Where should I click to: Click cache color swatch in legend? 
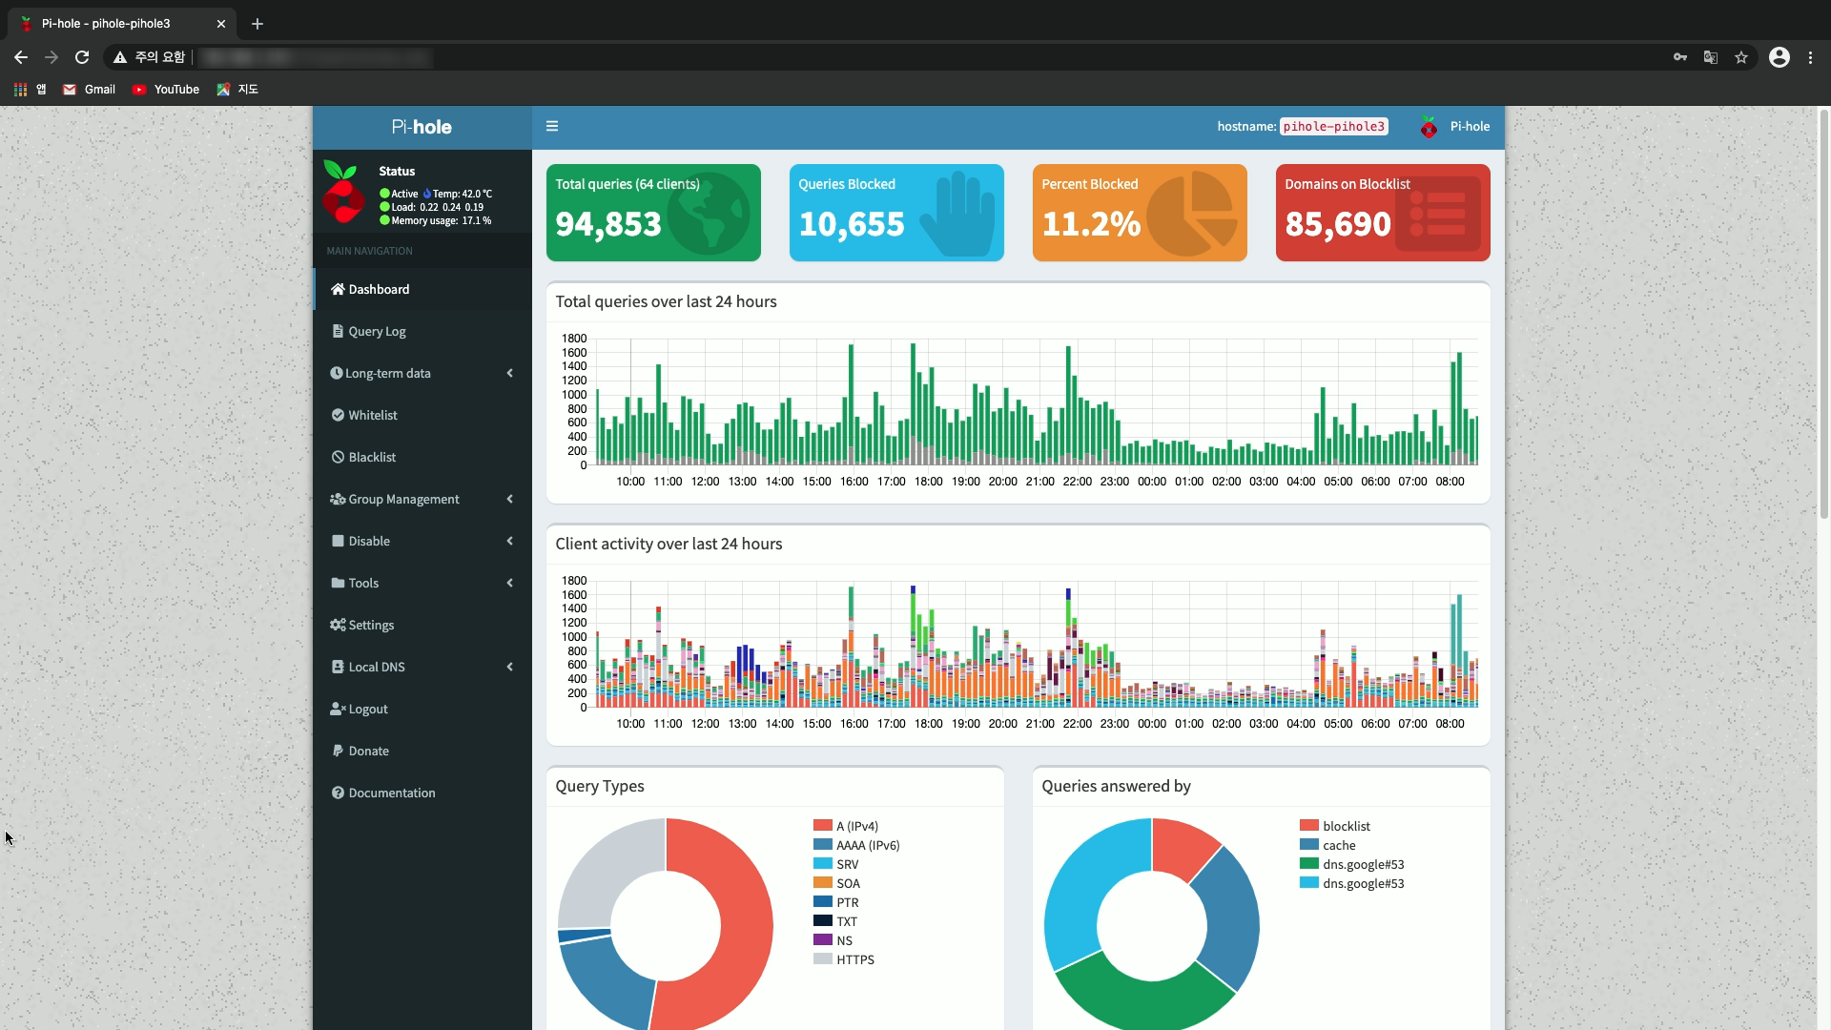pos(1308,845)
